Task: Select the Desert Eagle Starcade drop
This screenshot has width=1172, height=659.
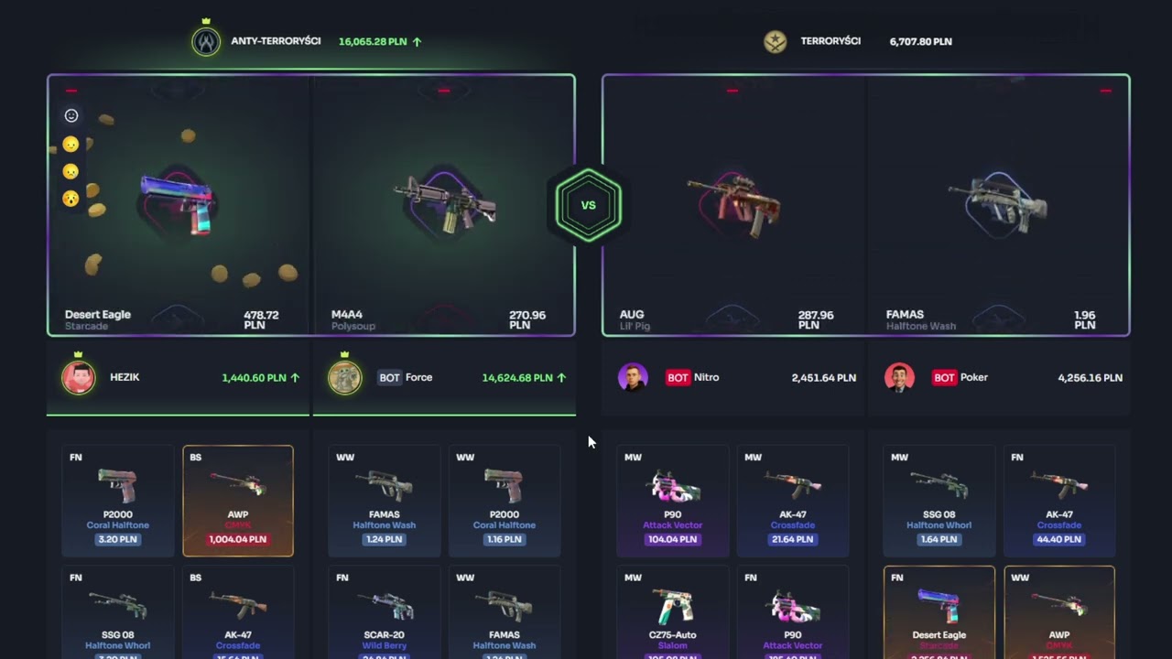Action: [179, 206]
